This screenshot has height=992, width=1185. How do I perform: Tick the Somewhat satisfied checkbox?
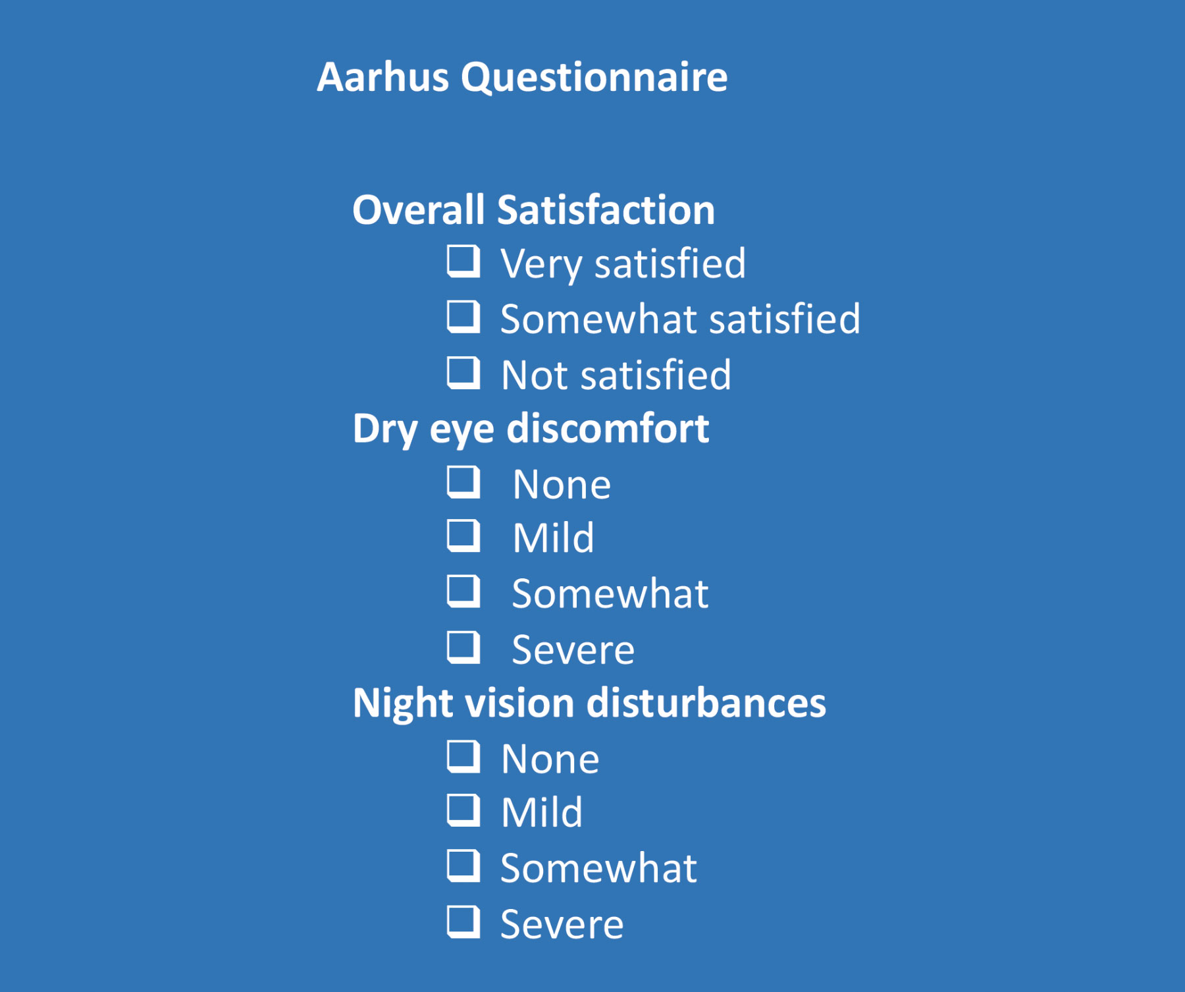(463, 317)
